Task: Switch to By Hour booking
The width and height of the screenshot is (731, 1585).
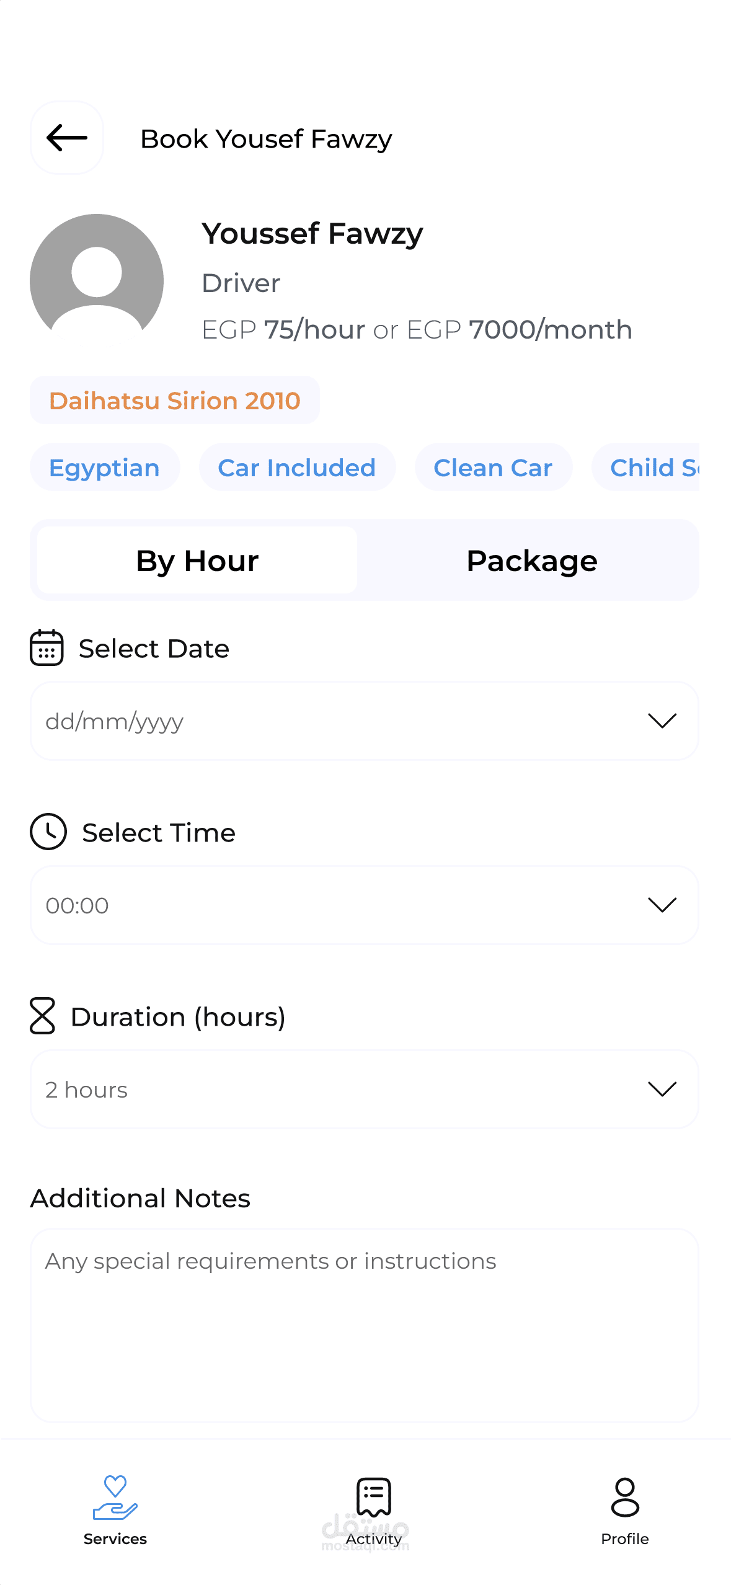Action: tap(197, 561)
